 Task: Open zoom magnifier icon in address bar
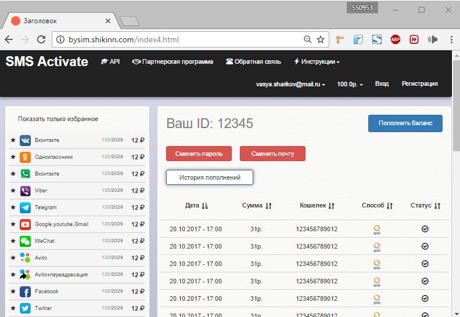point(307,39)
